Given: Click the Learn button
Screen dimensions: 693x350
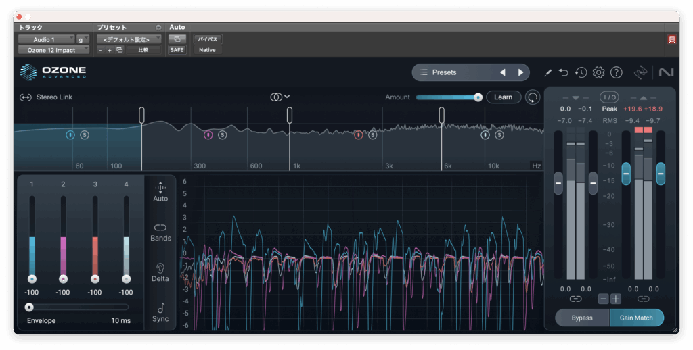Looking at the screenshot, I should click(503, 97).
